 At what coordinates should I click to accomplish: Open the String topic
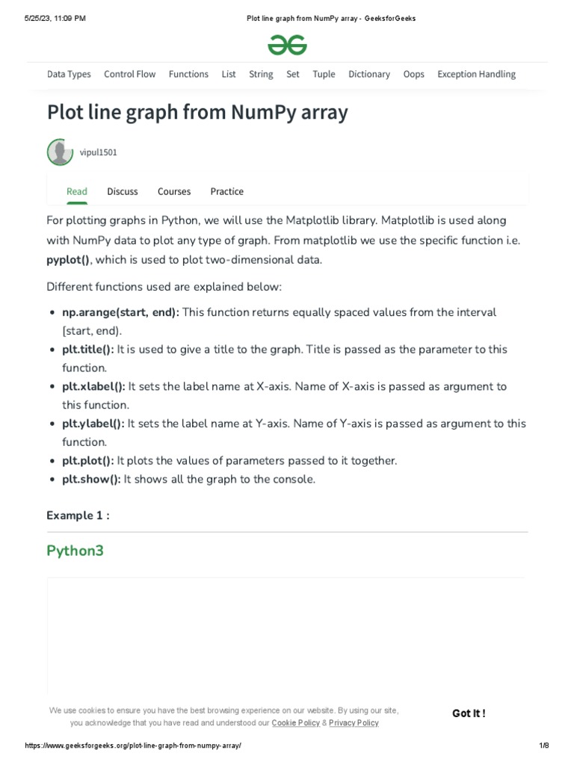point(261,74)
